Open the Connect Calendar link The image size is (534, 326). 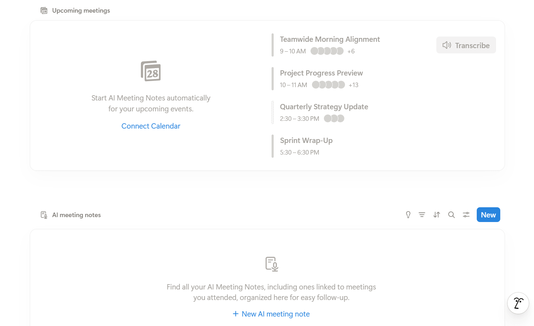click(x=151, y=126)
